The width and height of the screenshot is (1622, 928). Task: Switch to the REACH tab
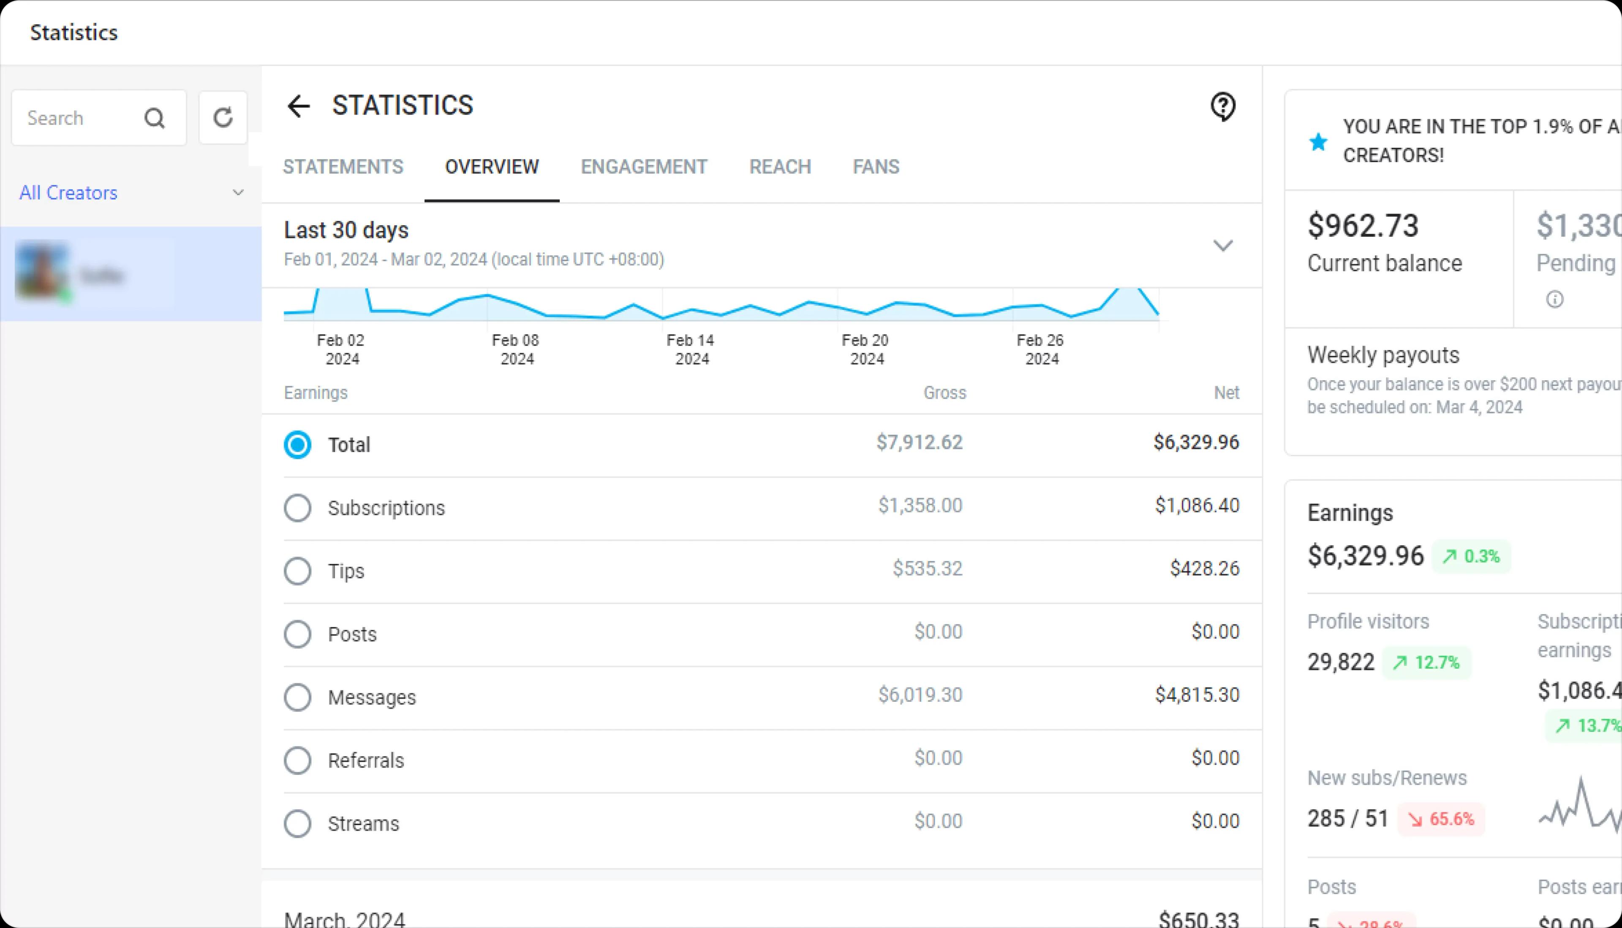(780, 167)
